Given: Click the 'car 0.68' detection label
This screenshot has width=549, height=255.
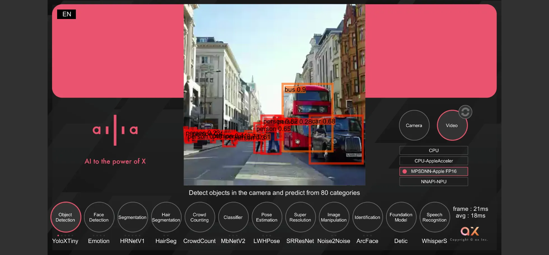Looking at the screenshot, I should pos(323,121).
